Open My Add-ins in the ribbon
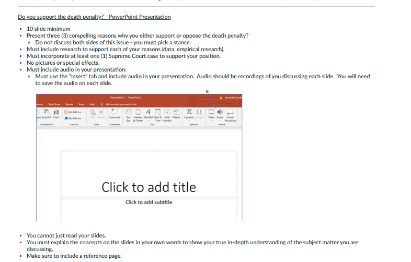Viewport: 411px width, 262px height. point(73,118)
